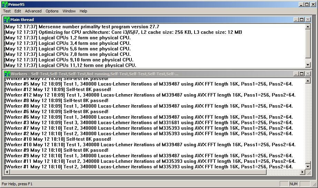
Task: Click Worker #10 Test 1 M339487 line
Action: click(150, 145)
